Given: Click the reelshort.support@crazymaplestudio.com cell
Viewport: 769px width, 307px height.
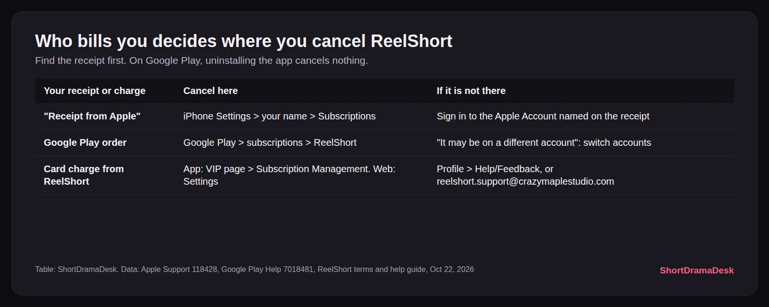Looking at the screenshot, I should click(525, 175).
